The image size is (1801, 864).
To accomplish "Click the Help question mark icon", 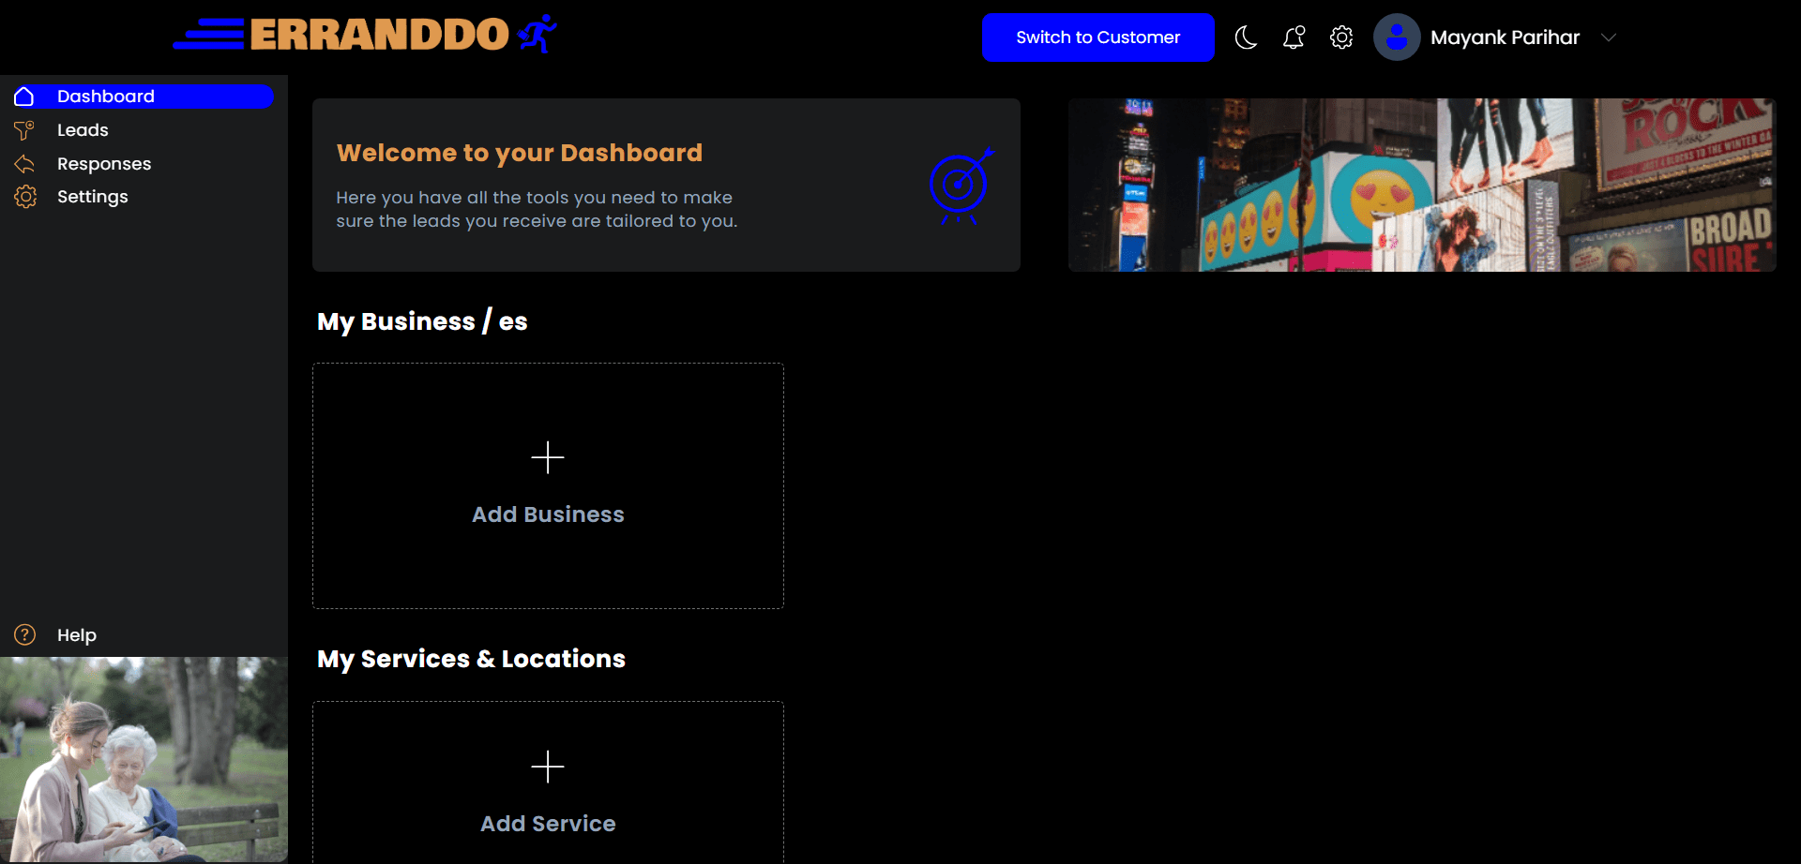I will pos(25,634).
